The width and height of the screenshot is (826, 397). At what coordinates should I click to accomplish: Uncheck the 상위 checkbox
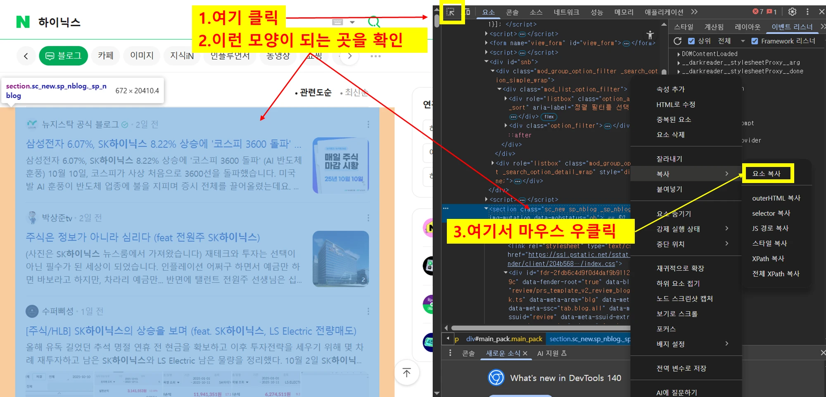click(691, 41)
